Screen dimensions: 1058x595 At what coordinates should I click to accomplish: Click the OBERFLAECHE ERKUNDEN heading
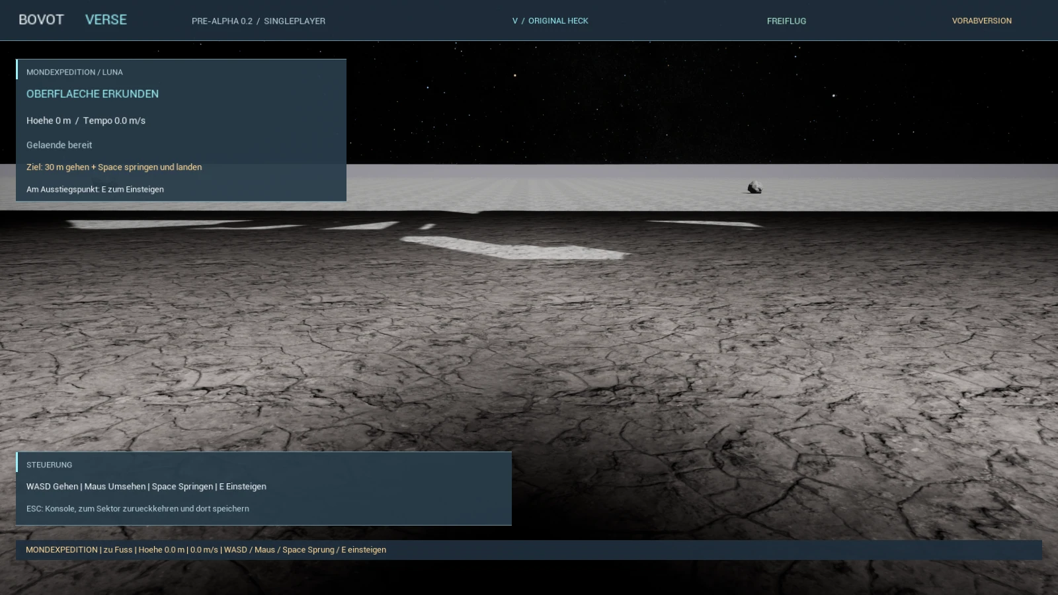tap(93, 94)
